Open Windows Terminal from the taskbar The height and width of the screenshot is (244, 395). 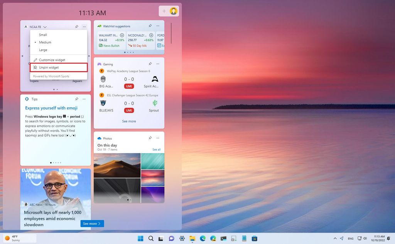[x=223, y=238]
